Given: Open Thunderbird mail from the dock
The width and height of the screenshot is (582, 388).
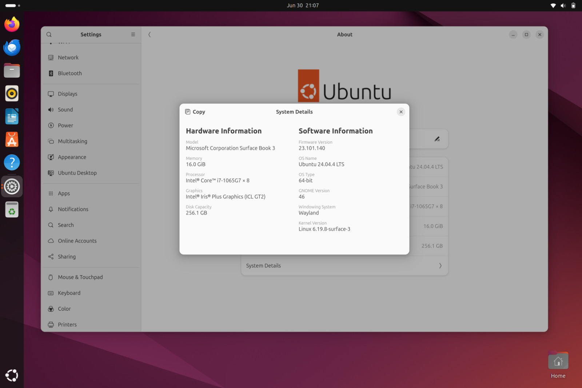Looking at the screenshot, I should tap(12, 47).
